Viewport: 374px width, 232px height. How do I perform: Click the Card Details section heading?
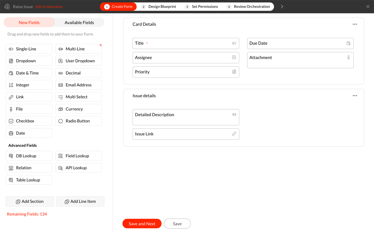point(144,24)
